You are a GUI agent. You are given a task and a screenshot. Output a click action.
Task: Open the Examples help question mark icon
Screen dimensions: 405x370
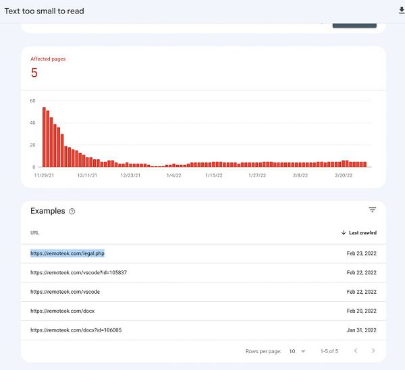pyautogui.click(x=72, y=212)
